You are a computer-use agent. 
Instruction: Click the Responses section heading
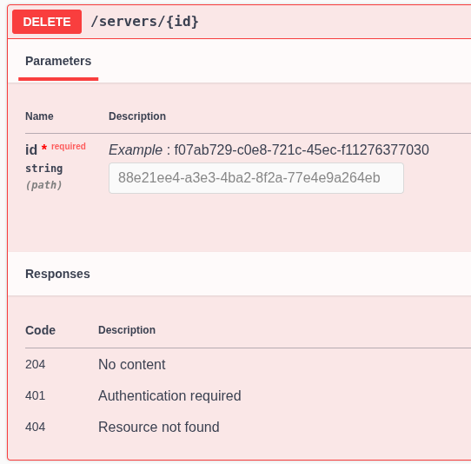point(57,274)
